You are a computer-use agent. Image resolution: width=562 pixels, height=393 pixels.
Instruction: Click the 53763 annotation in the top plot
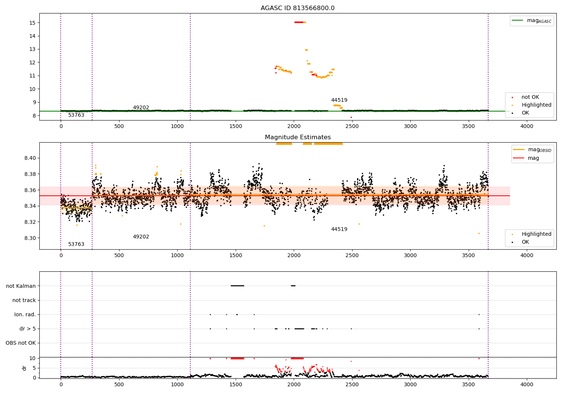tap(76, 115)
